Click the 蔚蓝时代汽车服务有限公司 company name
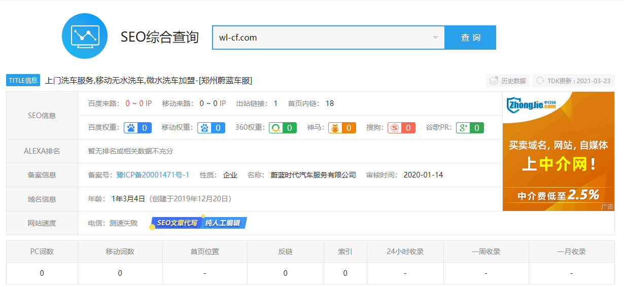624x287 pixels. (x=313, y=175)
